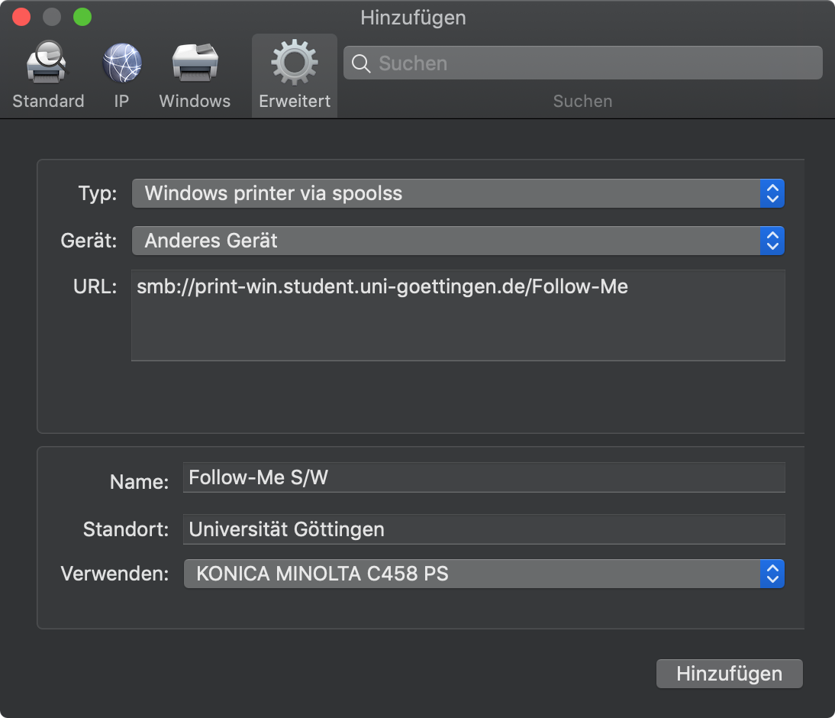Focus the Suchen search field
The height and width of the screenshot is (718, 835).
pyautogui.click(x=582, y=63)
